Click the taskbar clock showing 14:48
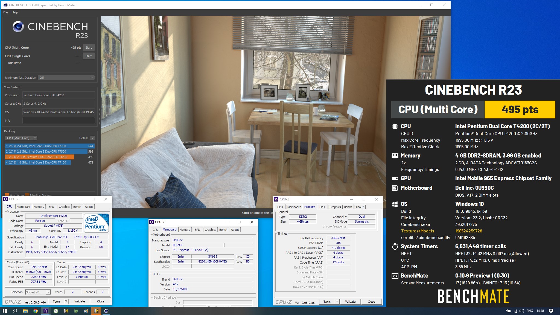The width and height of the screenshot is (560, 315). [540, 311]
